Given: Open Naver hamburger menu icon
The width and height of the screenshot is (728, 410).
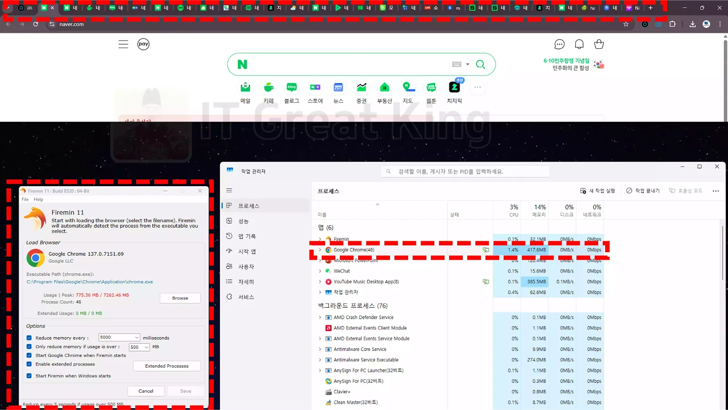Looking at the screenshot, I should coord(123,44).
